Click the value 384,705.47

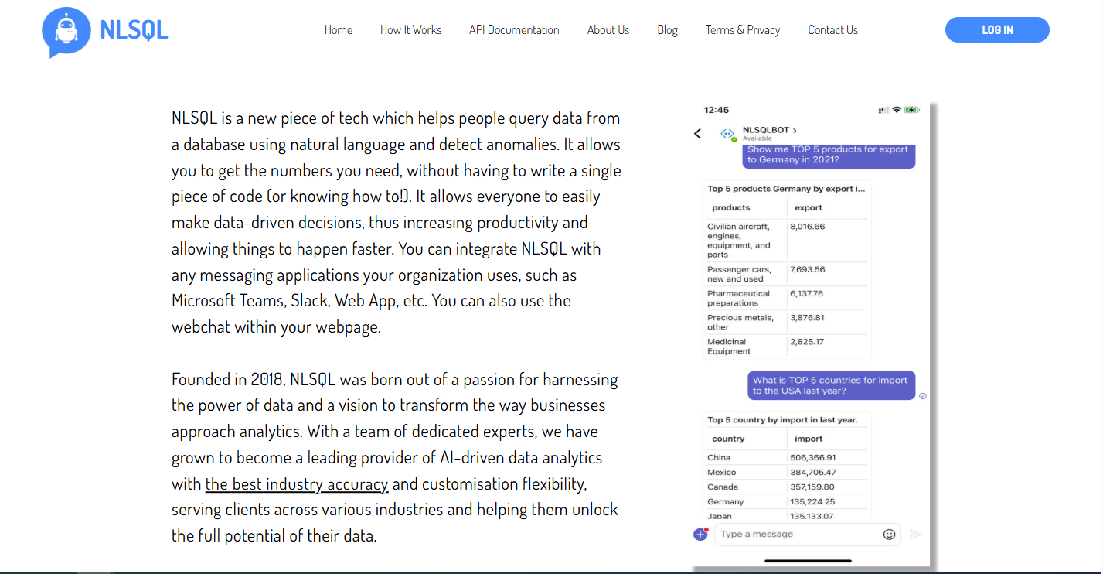[812, 472]
